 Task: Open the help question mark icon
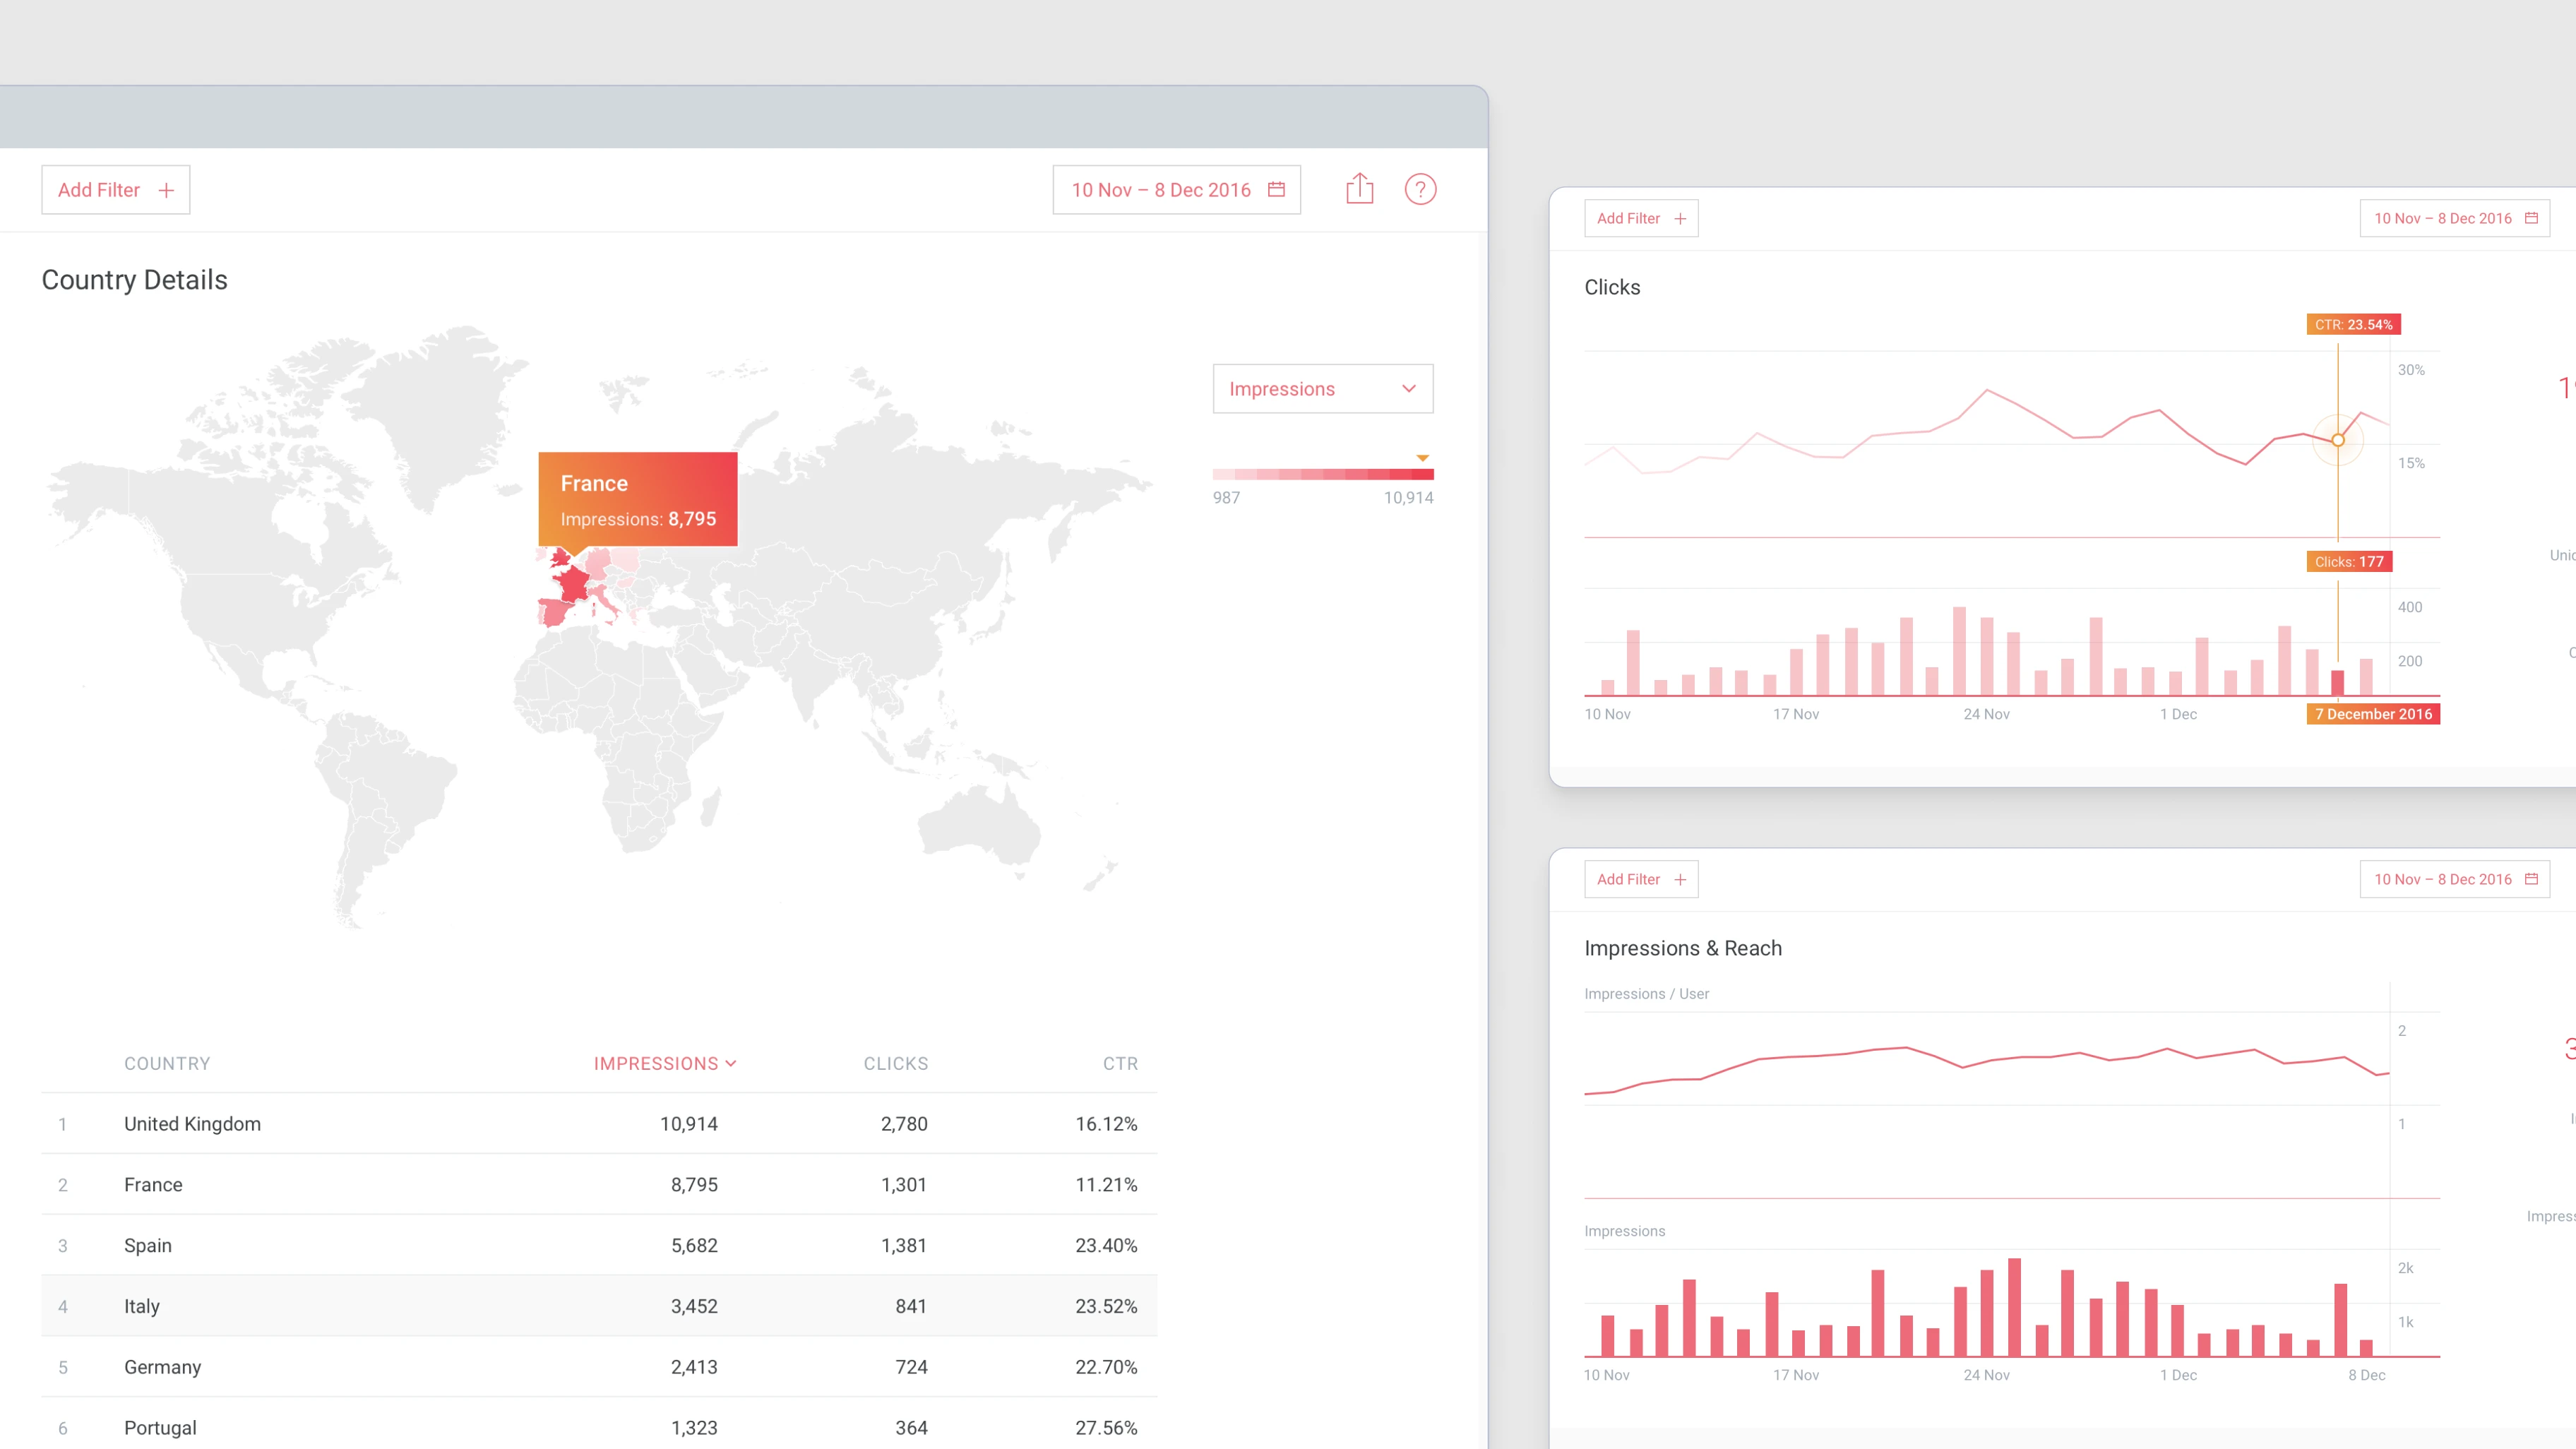(1420, 189)
